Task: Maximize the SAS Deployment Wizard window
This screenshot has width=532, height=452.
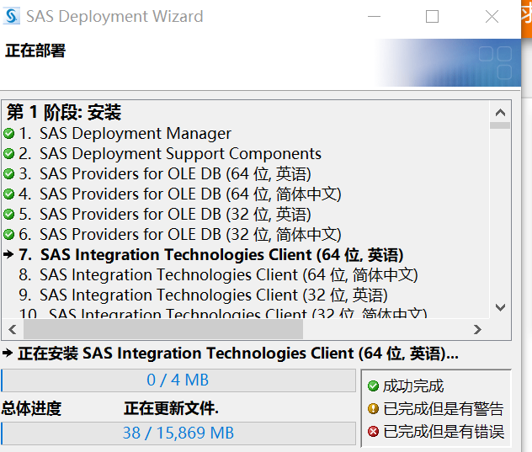Action: pos(433,17)
